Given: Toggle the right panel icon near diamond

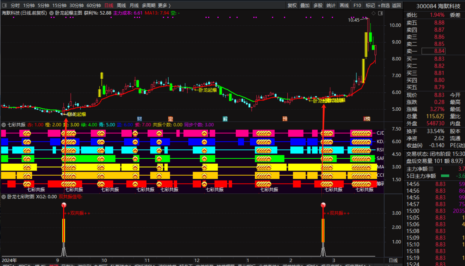Looking at the screenshot, I should 380,13.
